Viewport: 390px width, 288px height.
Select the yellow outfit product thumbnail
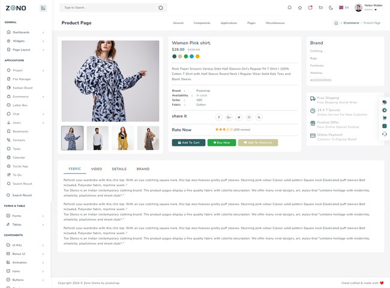[123, 138]
